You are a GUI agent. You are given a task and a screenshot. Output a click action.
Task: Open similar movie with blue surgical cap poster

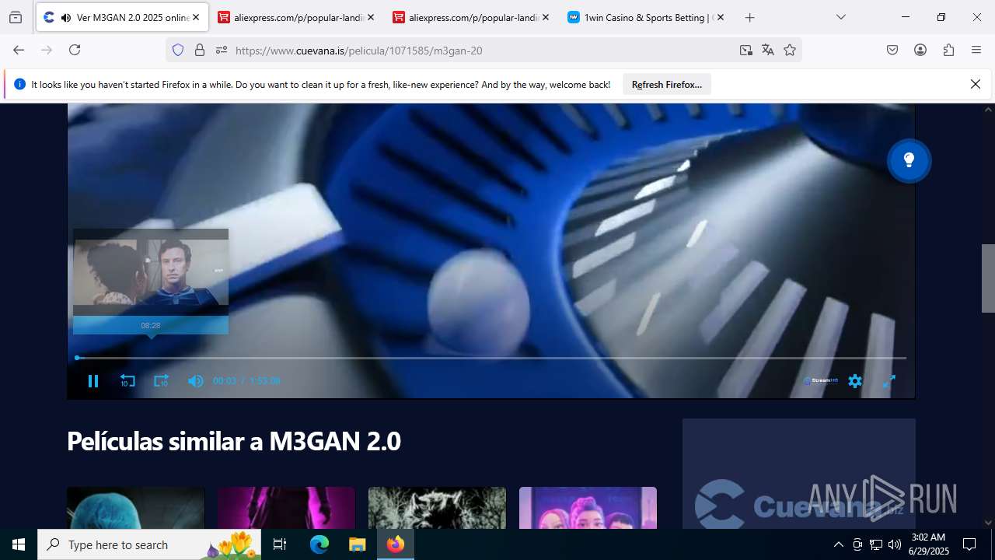136,508
